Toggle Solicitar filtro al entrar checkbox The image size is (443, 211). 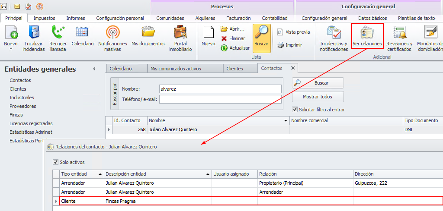click(295, 110)
